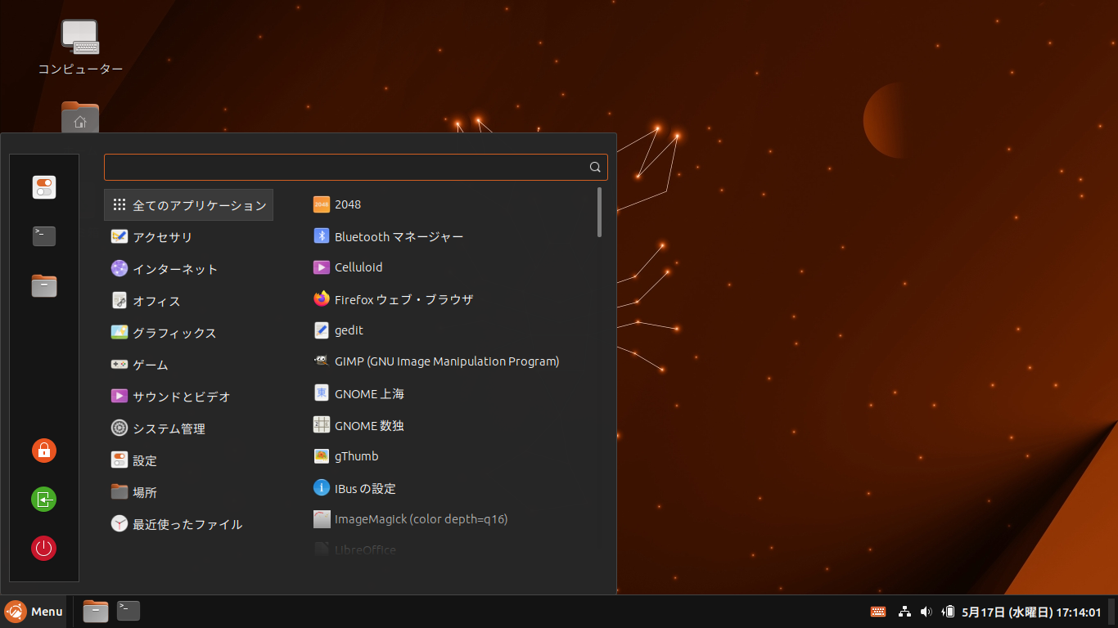
Task: Click the battery tray icon
Action: click(949, 612)
